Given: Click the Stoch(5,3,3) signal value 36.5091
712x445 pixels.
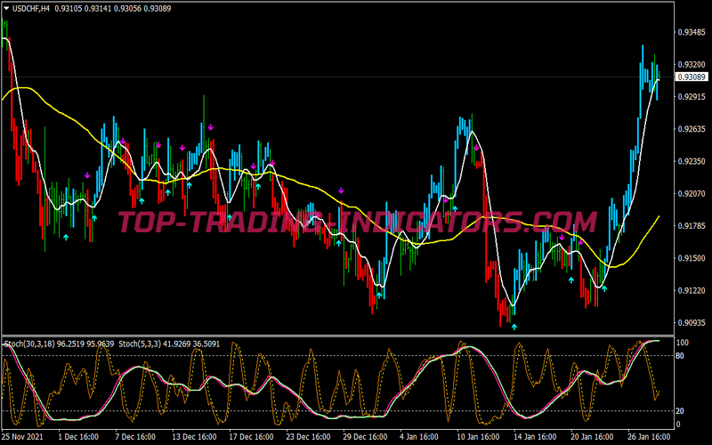Looking at the screenshot, I should [206, 344].
